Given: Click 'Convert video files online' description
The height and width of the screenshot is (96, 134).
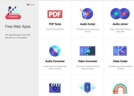Looking at the screenshot, I should coord(88,68).
